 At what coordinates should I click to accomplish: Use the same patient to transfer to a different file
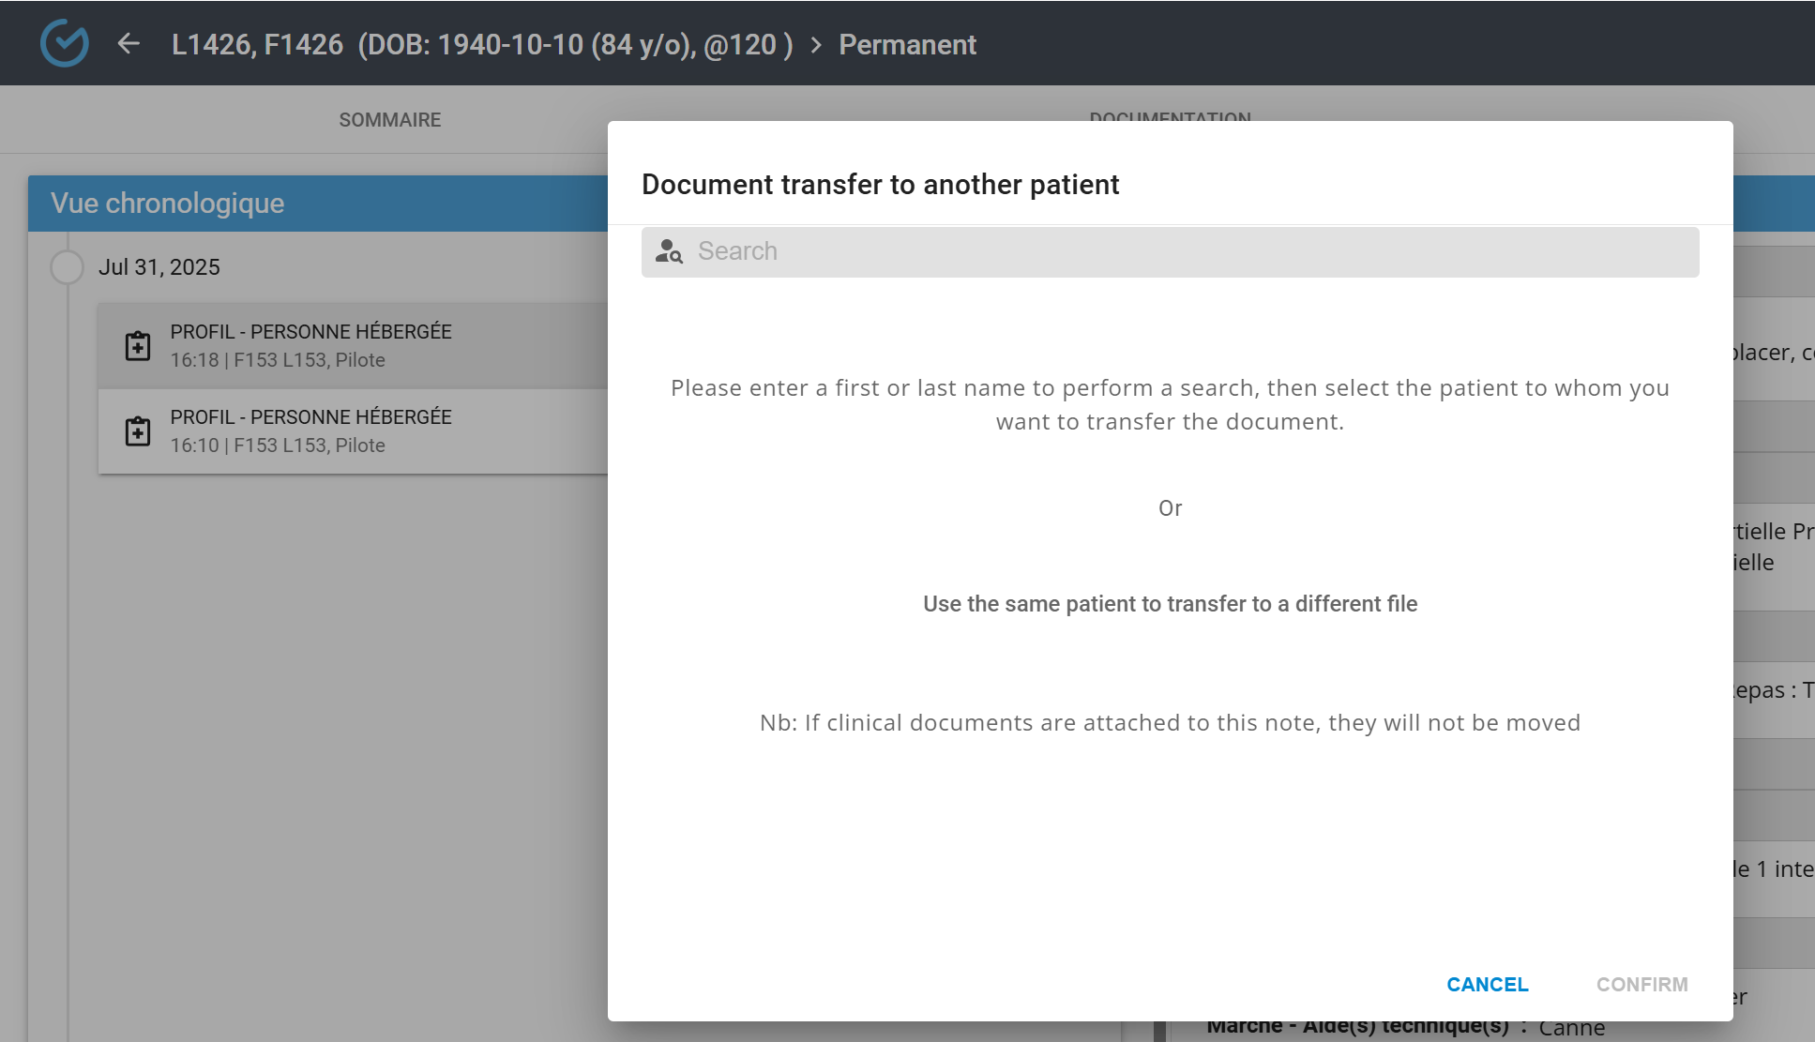[1170, 604]
